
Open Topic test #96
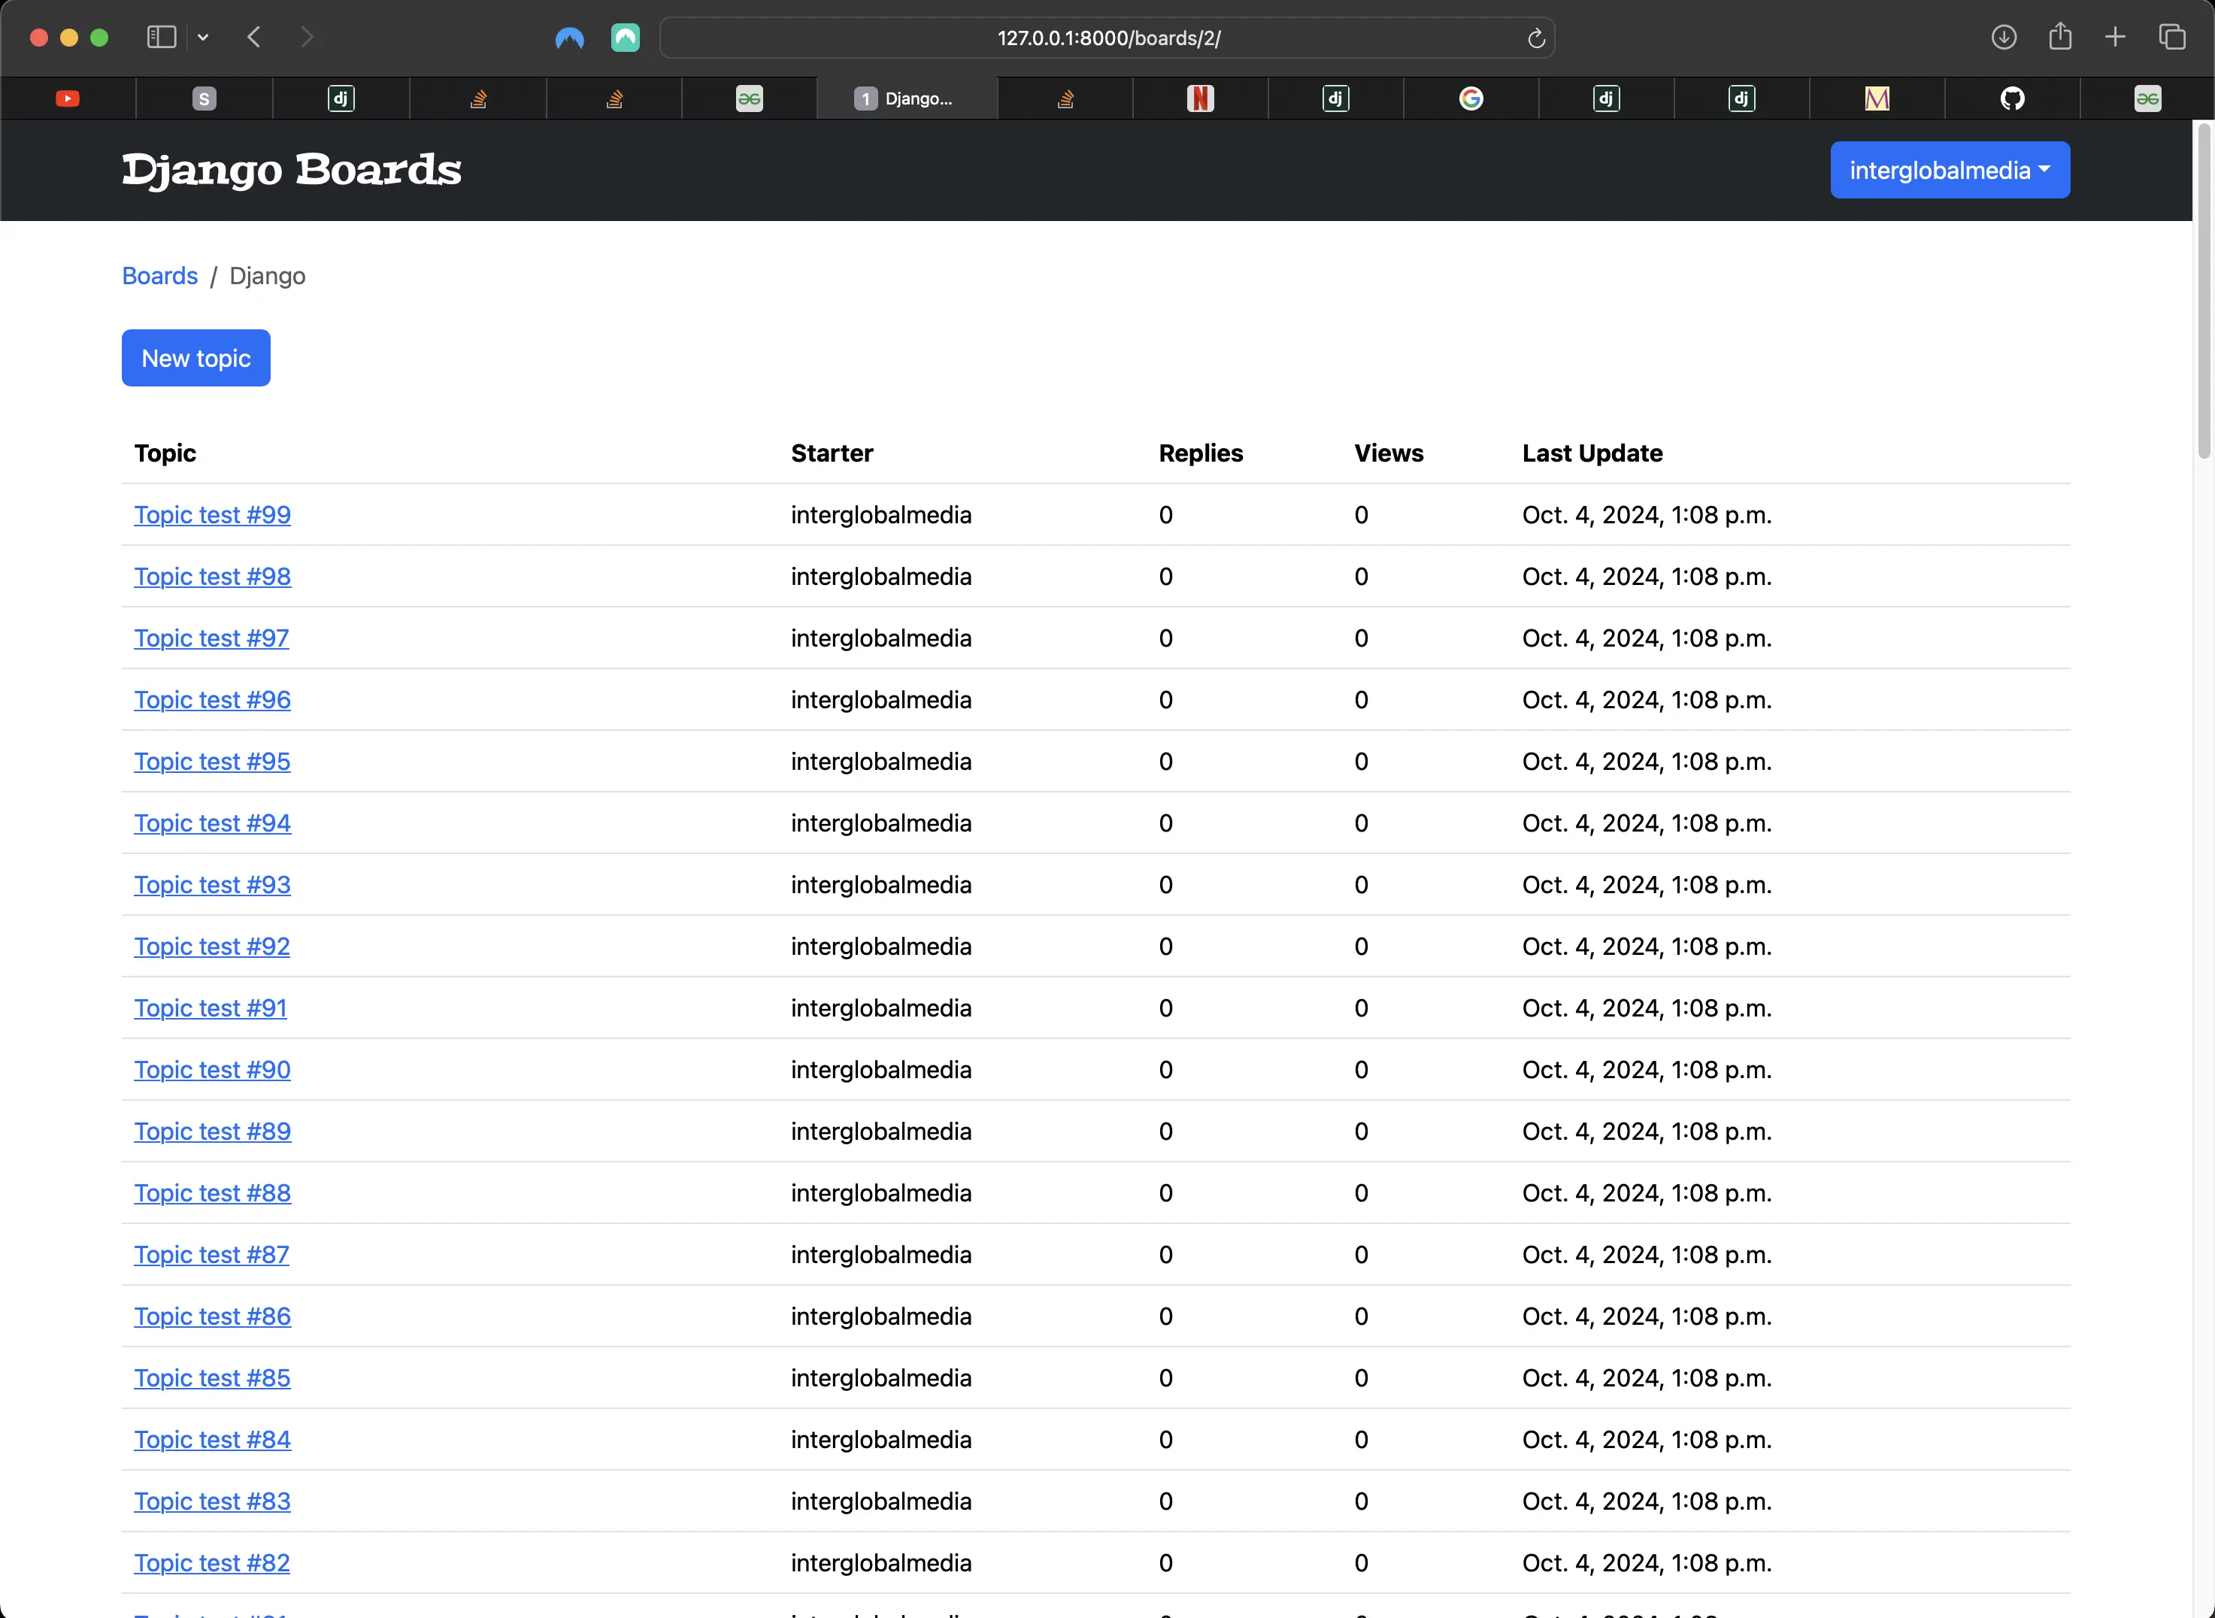[x=213, y=699]
